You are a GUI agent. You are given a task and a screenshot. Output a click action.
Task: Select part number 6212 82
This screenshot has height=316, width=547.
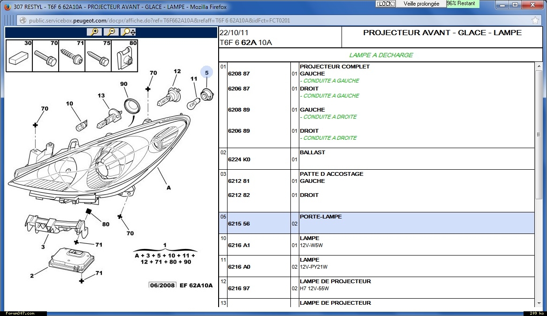point(239,195)
